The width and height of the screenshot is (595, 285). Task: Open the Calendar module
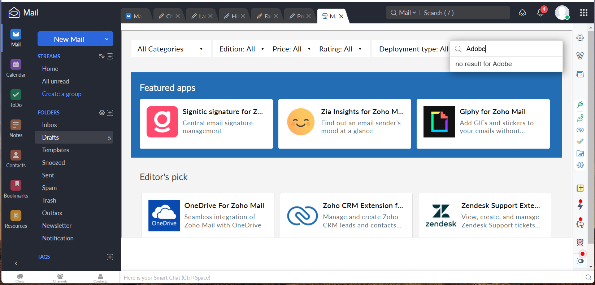pos(16,68)
